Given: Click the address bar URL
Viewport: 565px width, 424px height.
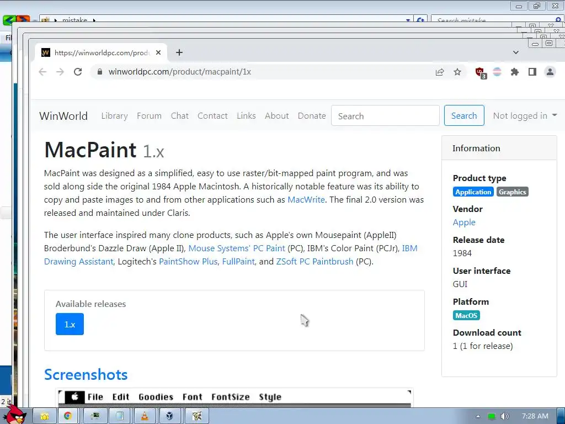Looking at the screenshot, I should click(x=180, y=72).
